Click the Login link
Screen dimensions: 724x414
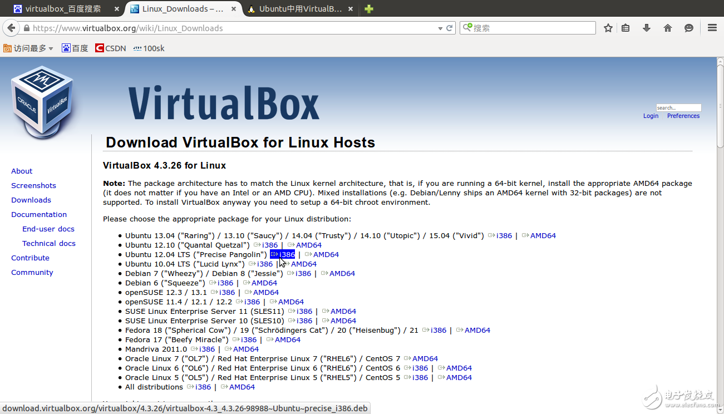[x=651, y=116]
